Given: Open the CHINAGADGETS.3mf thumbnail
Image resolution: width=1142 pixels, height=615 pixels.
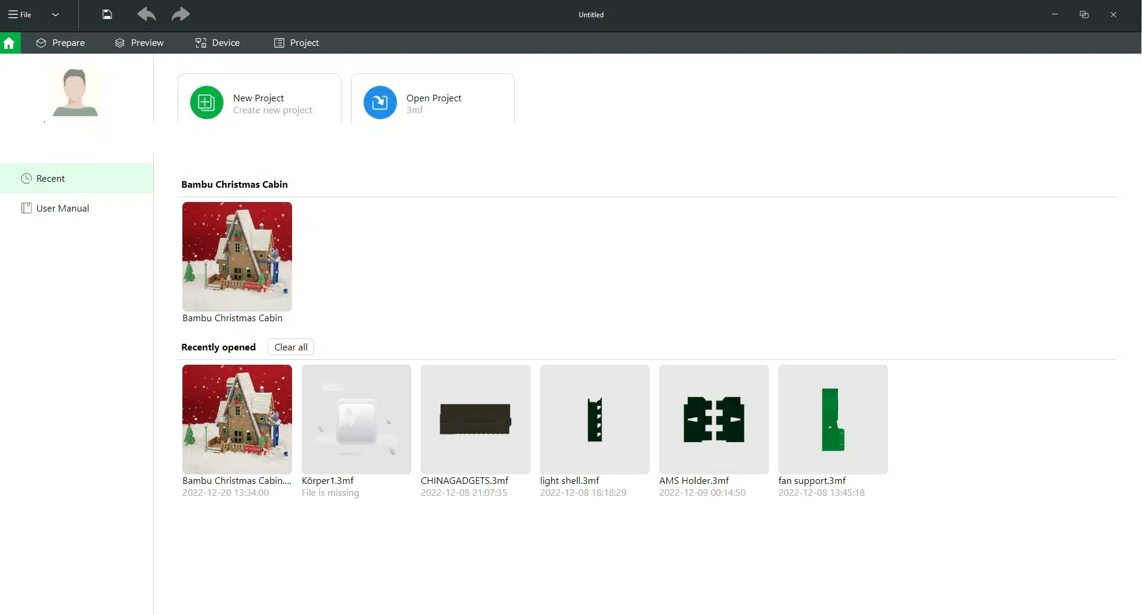Looking at the screenshot, I should 476,420.
